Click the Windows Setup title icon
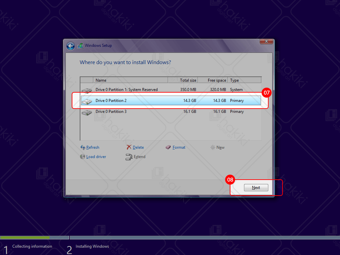The height and width of the screenshot is (255, 340). pos(80,46)
